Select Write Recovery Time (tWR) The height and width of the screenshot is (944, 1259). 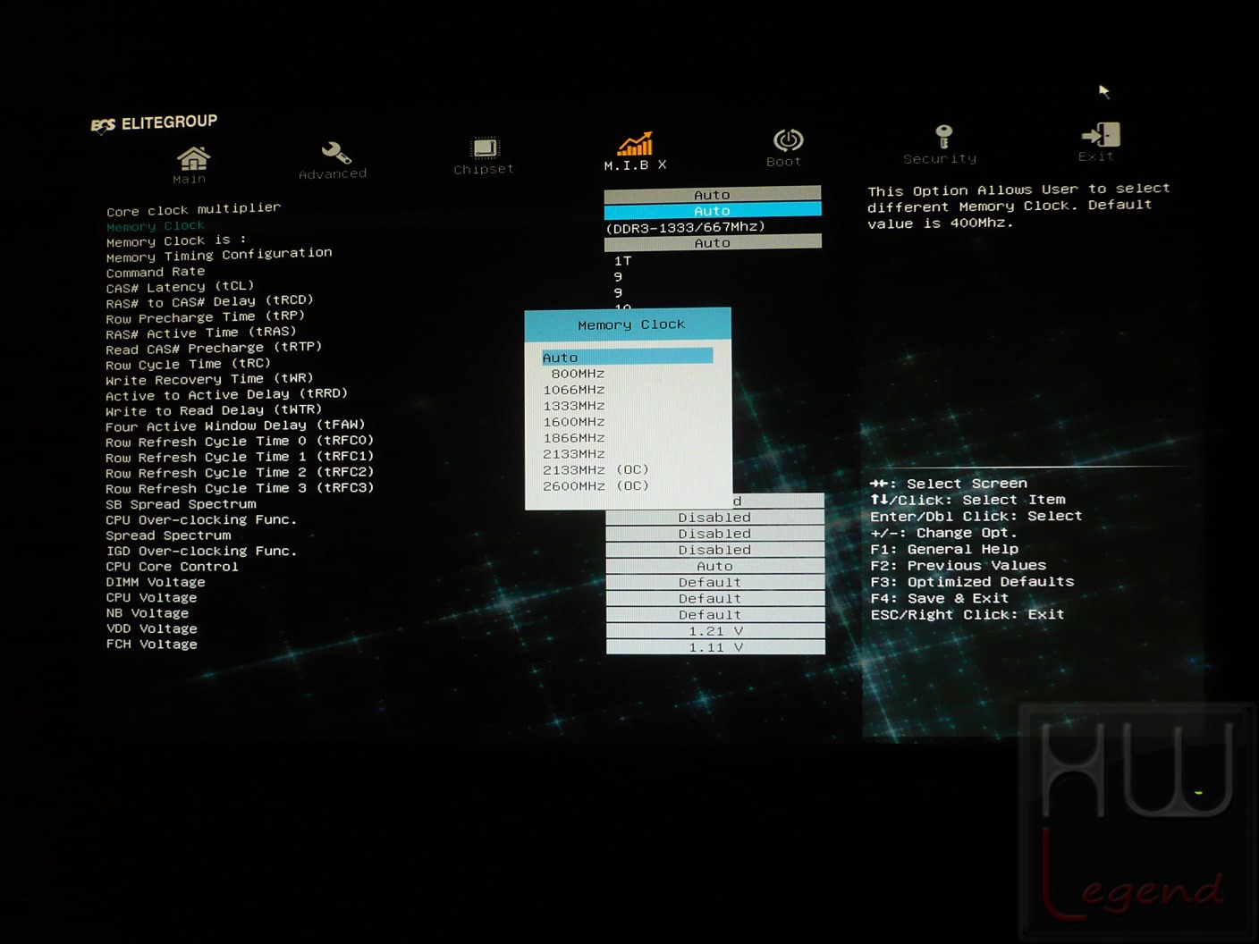point(209,379)
